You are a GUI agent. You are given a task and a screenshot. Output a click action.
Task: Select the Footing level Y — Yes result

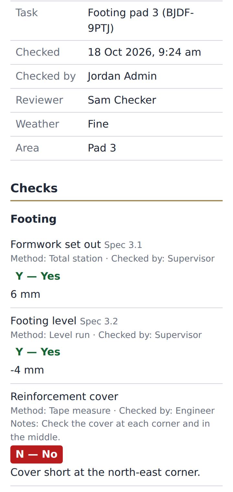pos(38,352)
